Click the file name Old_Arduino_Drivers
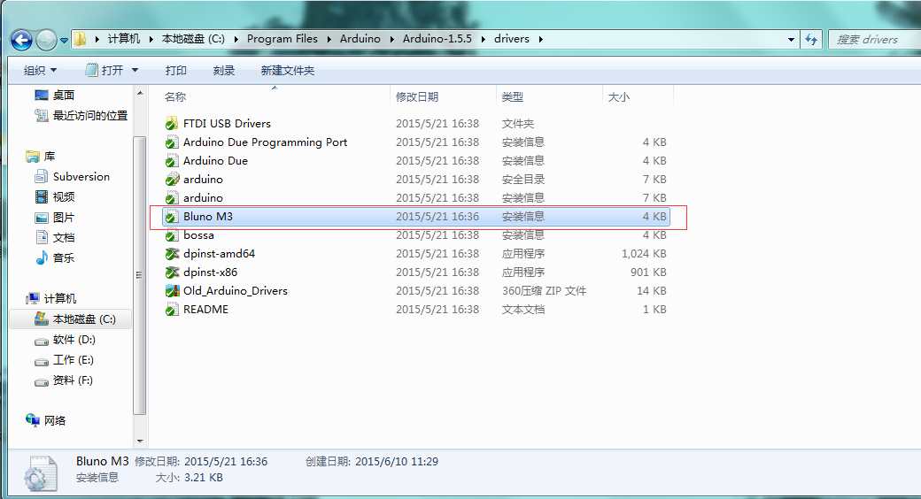Image resolution: width=921 pixels, height=499 pixels. click(x=235, y=290)
